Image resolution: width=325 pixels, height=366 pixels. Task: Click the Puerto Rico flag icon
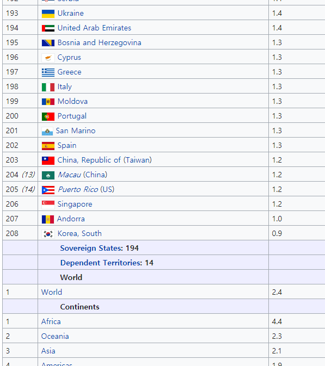(x=48, y=190)
